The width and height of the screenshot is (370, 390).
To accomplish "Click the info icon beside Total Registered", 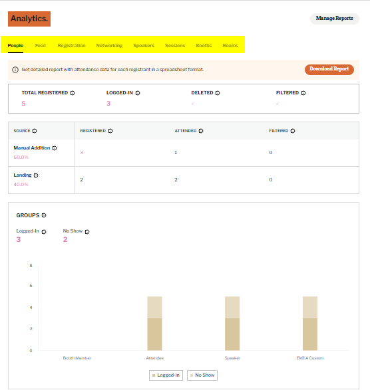I will [x=73, y=93].
